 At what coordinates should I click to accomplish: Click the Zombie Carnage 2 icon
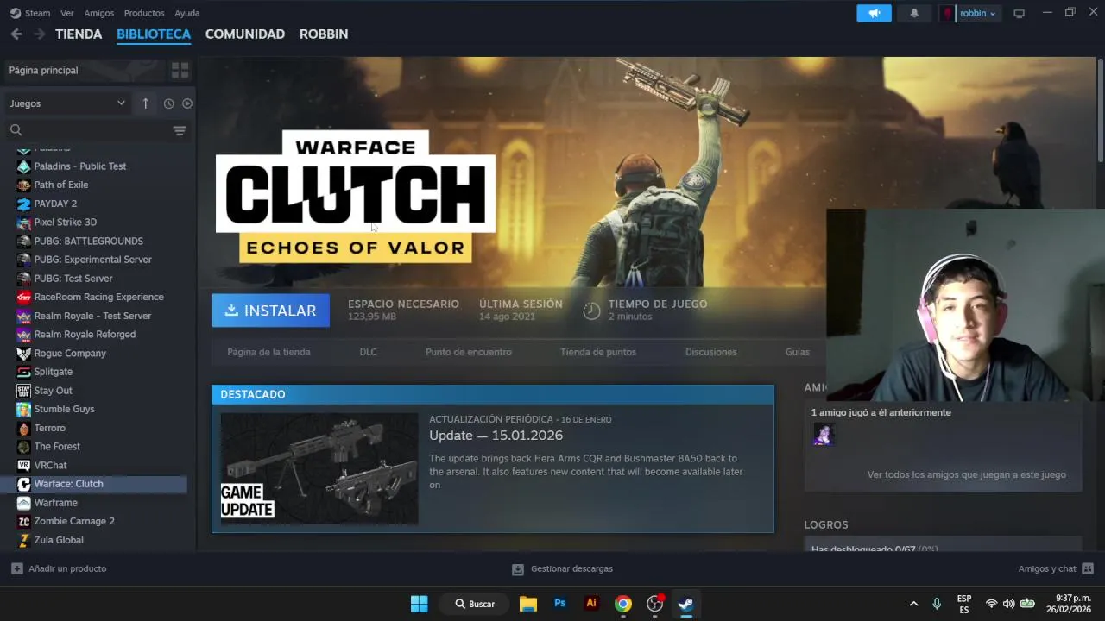24,521
